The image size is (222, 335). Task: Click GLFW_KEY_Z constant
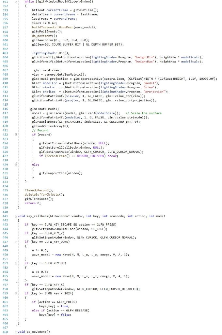(x=54, y=233)
